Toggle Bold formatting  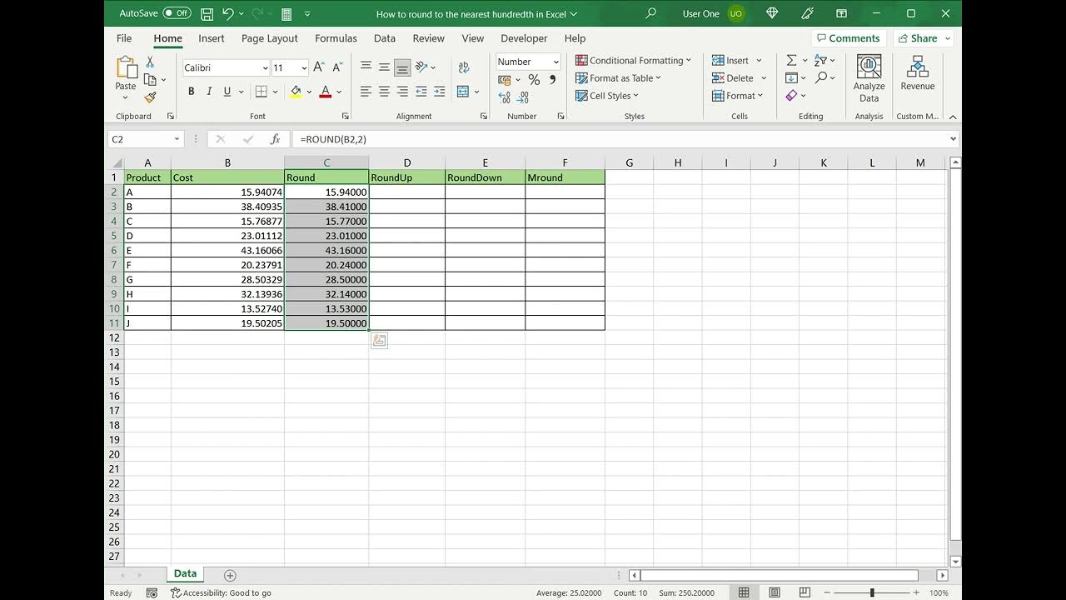192,92
